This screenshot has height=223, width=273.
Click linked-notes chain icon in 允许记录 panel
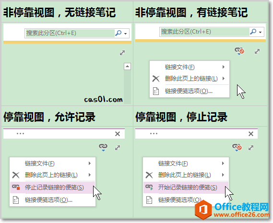click(103, 147)
